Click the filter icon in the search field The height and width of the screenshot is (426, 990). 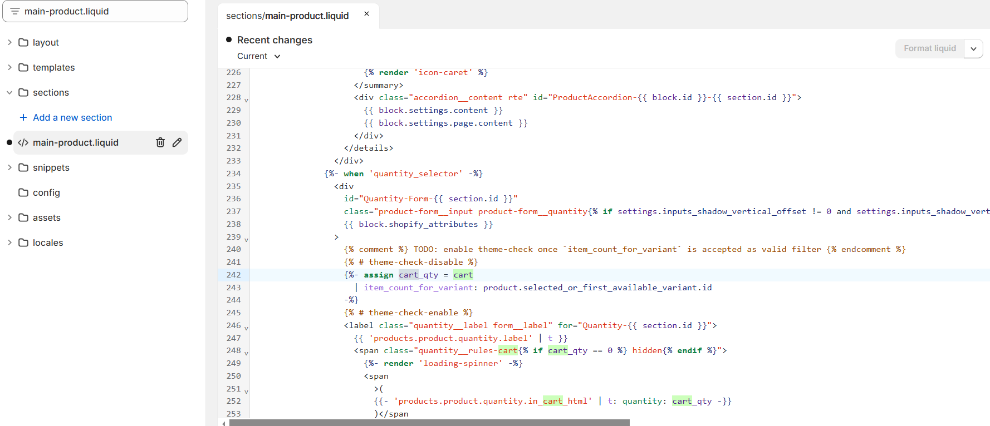pos(15,11)
